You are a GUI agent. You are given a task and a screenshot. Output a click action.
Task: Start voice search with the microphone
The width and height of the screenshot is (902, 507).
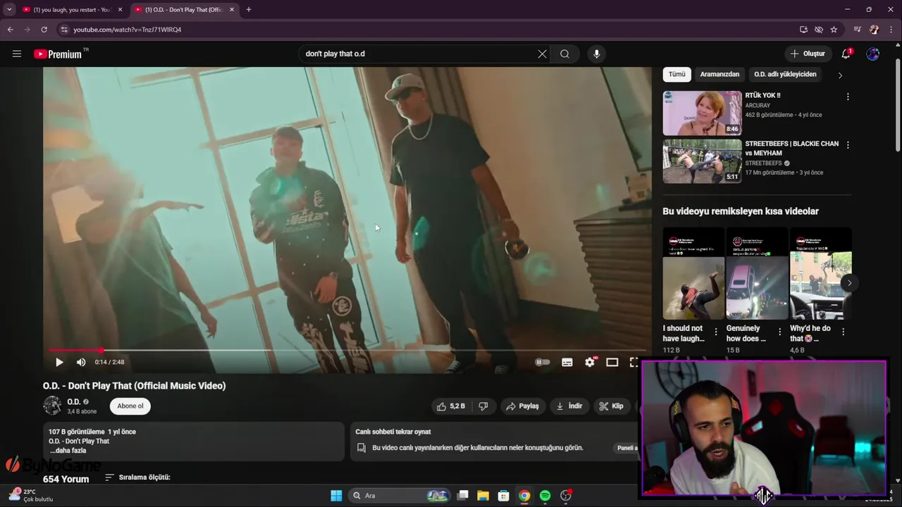(596, 54)
